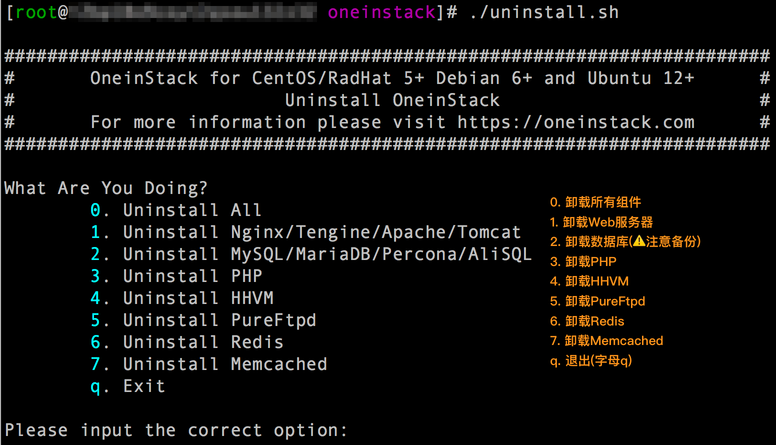Image resolution: width=776 pixels, height=445 pixels.
Task: Click the green root username
Action: tap(36, 12)
